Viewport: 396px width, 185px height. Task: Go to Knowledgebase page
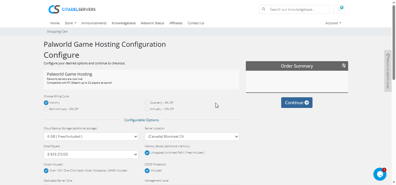click(123, 23)
